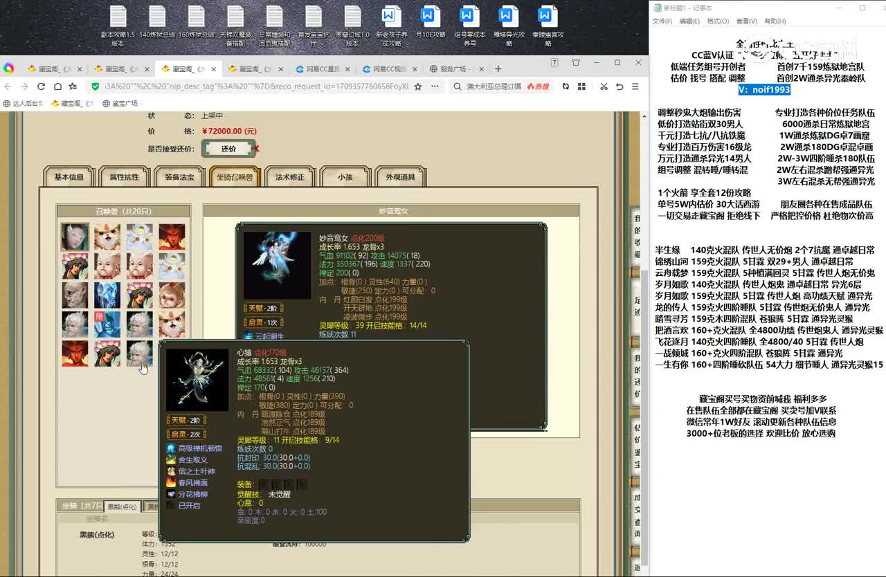Viewport: 886px width, 577px height.
Task: Open a new browser tab
Action: [498, 68]
